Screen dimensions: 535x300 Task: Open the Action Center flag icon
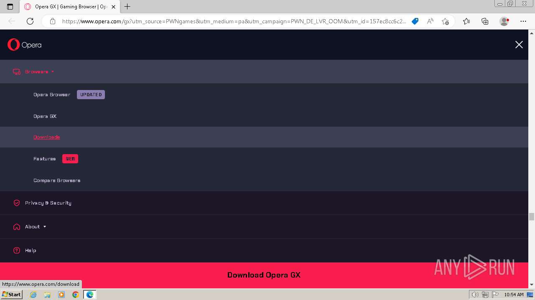[495, 295]
